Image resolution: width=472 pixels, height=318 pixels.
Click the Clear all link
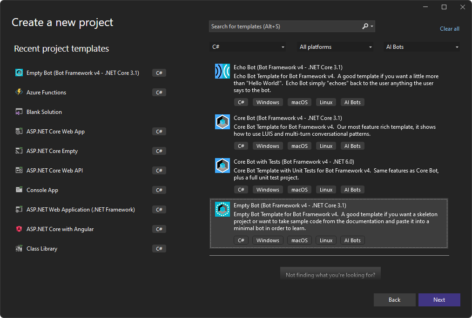coord(449,28)
